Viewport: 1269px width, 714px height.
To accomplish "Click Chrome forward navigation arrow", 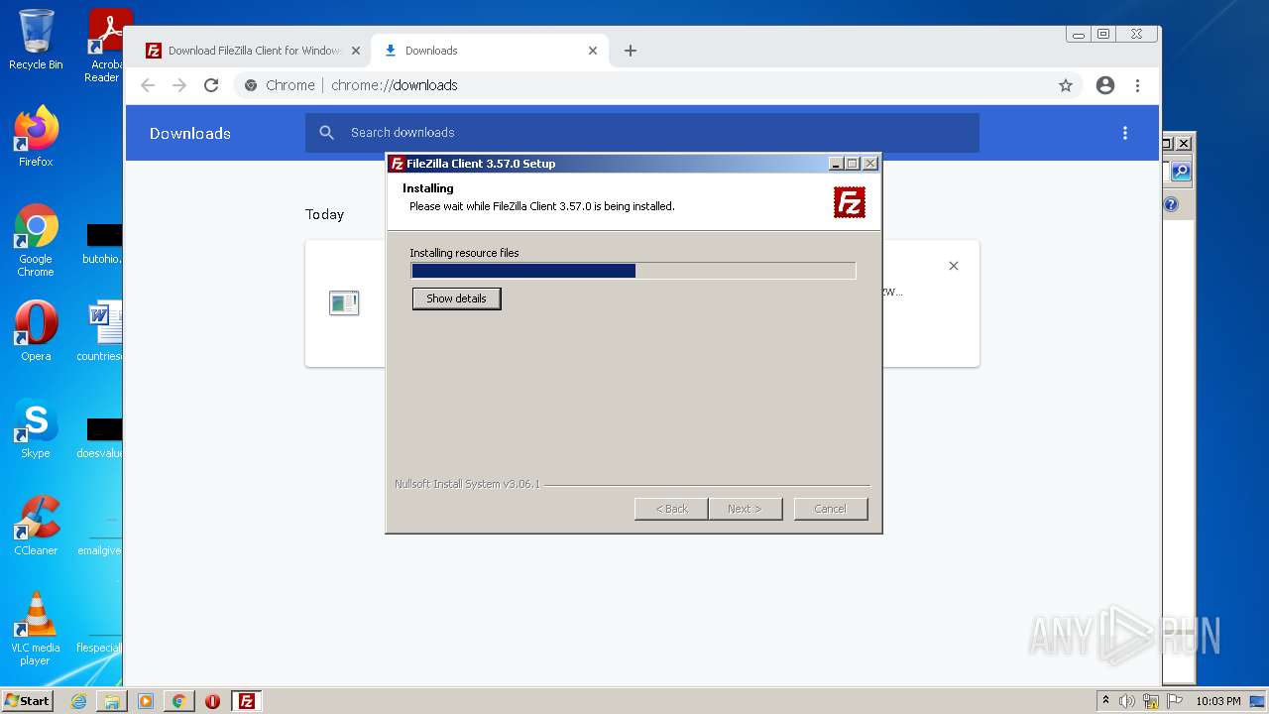I will 179,85.
